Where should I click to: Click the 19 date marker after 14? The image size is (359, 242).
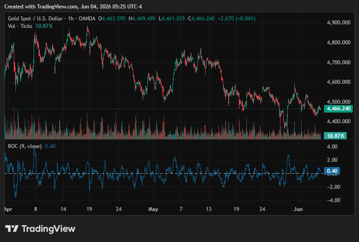click(89, 209)
